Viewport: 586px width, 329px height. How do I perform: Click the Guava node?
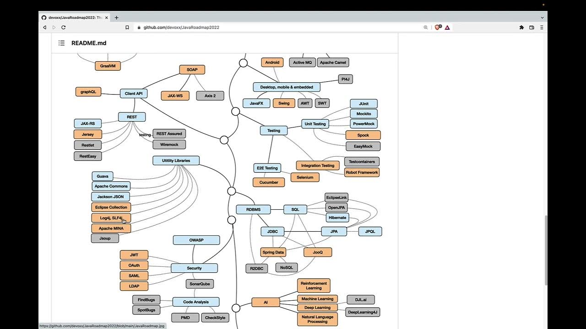[x=103, y=176]
